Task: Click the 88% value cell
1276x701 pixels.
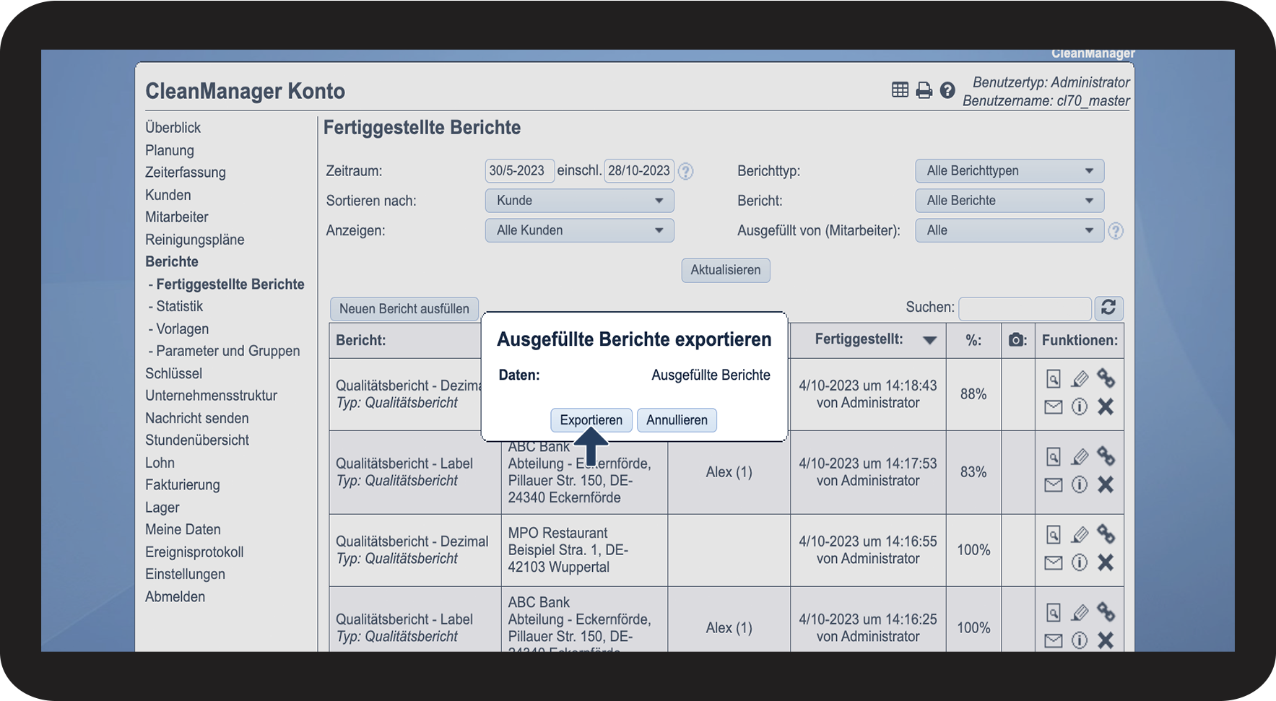Action: pyautogui.click(x=973, y=394)
